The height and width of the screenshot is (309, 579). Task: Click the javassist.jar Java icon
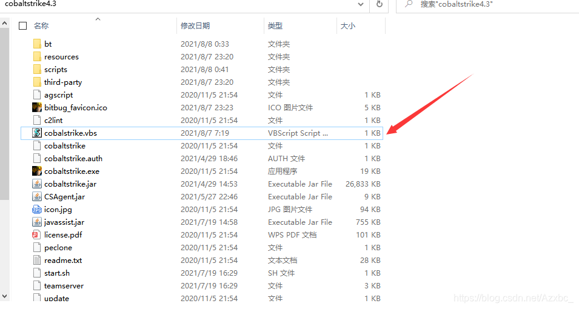pos(37,222)
